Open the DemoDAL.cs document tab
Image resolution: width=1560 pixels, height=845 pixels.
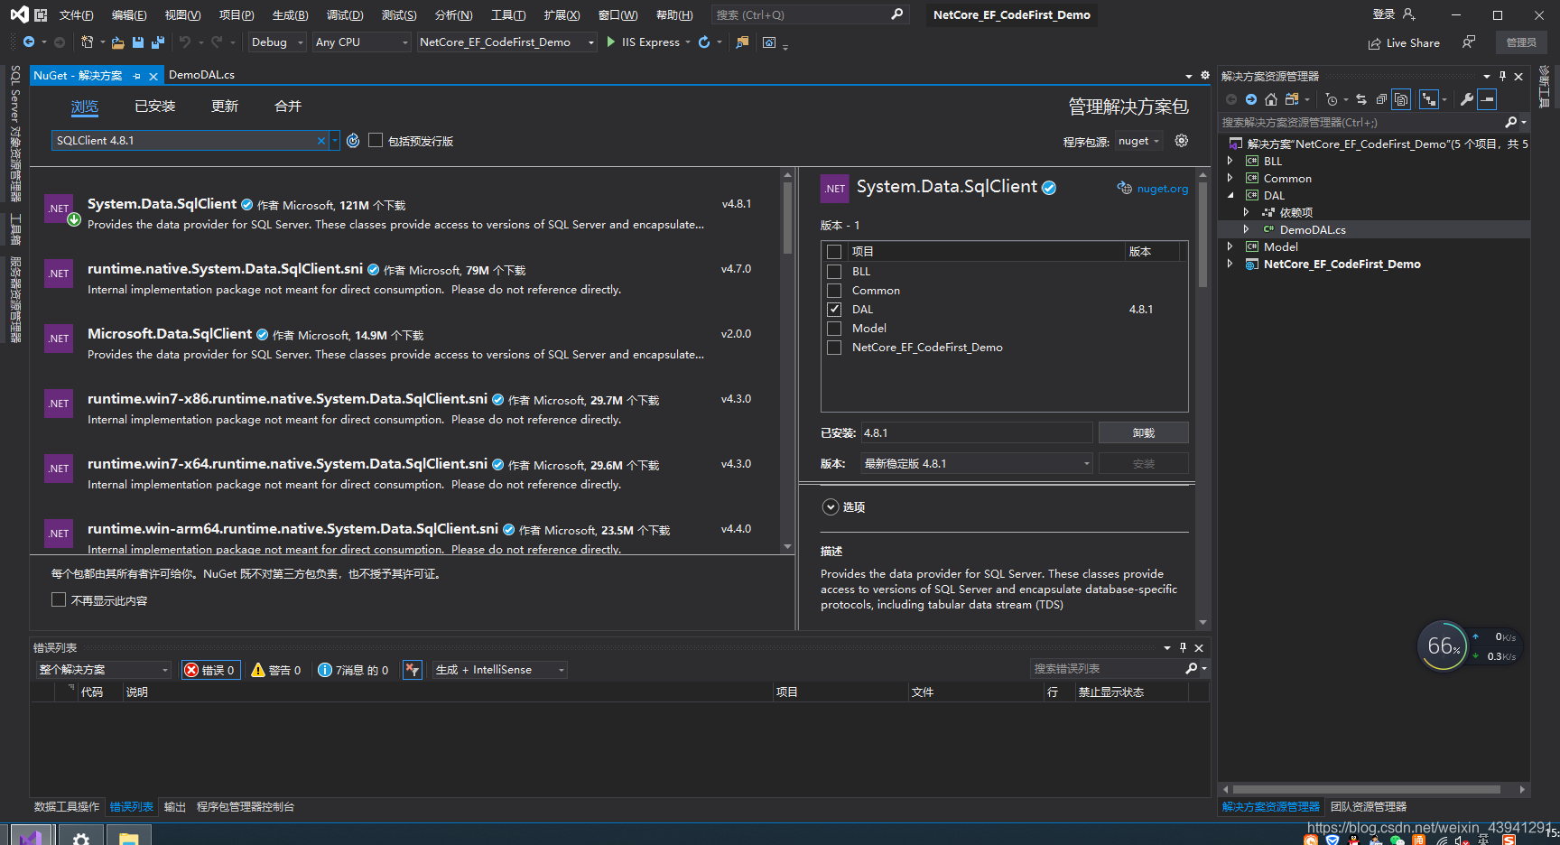[201, 75]
